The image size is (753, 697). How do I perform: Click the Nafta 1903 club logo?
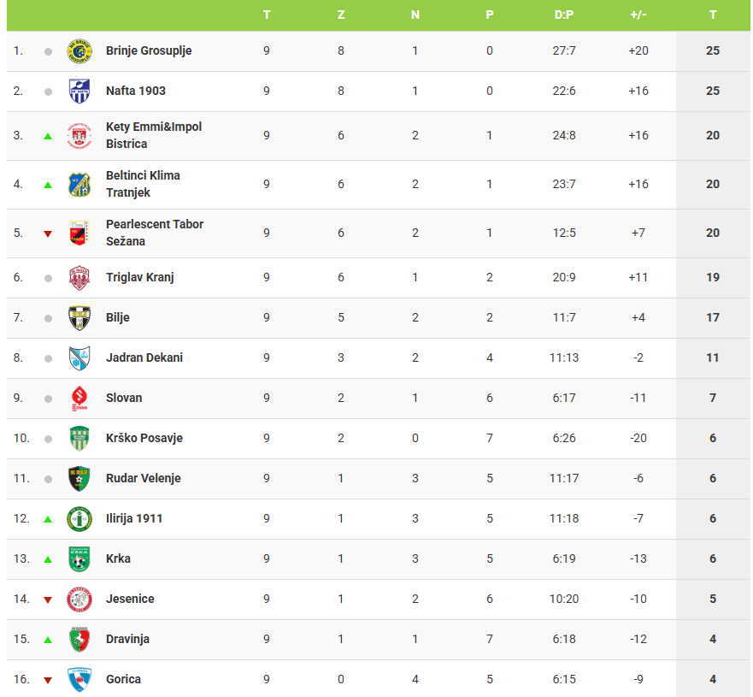tap(79, 92)
